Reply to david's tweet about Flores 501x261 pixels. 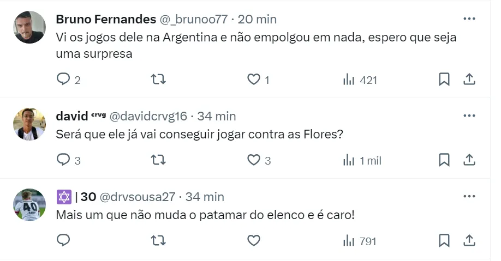pos(64,160)
